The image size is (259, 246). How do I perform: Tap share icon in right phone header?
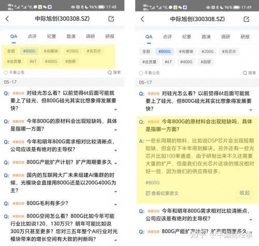click(246, 19)
